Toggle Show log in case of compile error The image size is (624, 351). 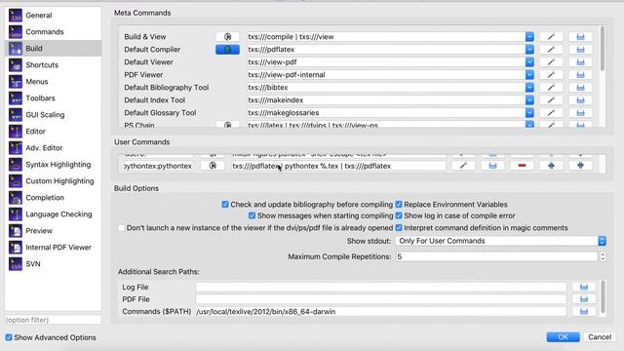coord(399,215)
